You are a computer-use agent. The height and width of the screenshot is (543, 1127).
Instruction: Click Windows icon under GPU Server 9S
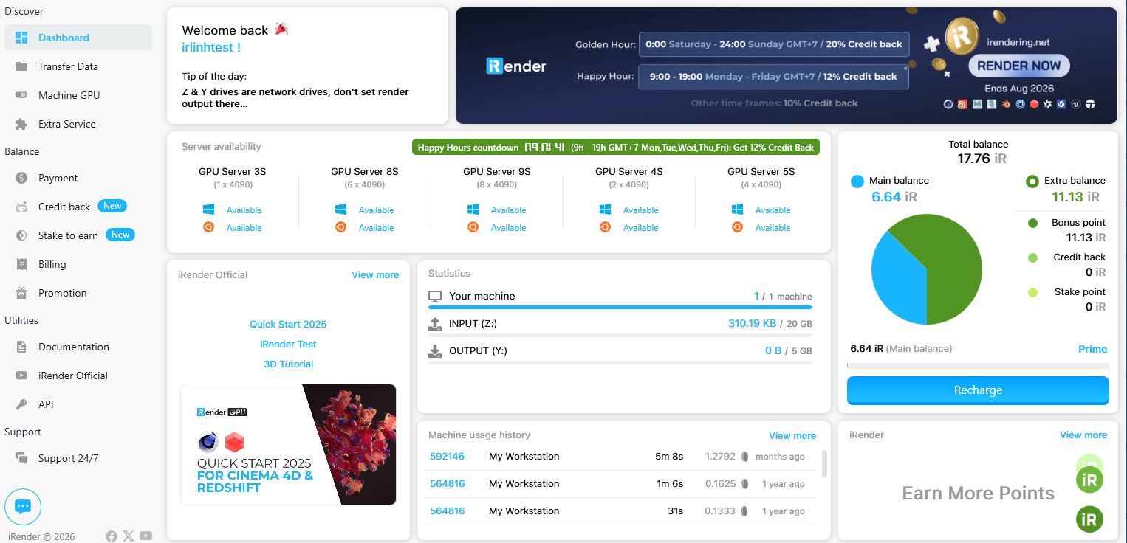click(x=473, y=210)
